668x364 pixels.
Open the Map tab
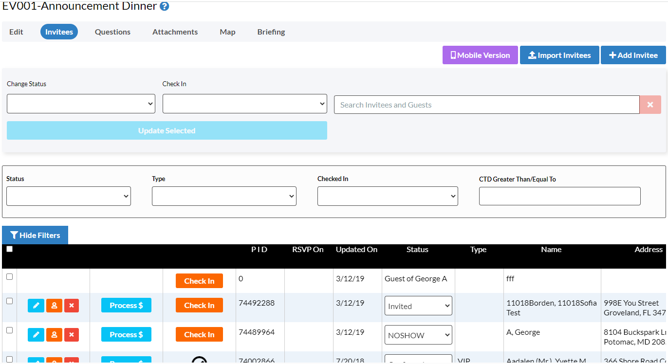pos(227,32)
